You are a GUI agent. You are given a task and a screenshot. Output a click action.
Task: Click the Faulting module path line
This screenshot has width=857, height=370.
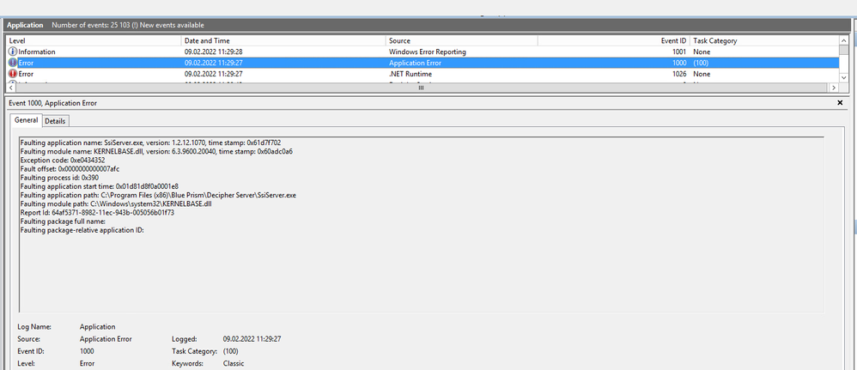115,203
